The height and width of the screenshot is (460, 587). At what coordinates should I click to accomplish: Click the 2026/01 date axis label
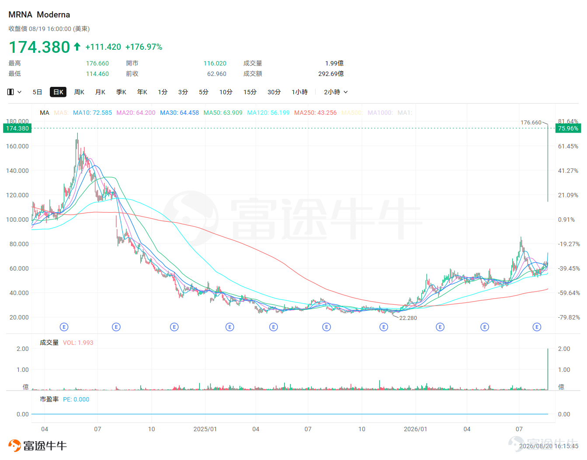click(416, 429)
